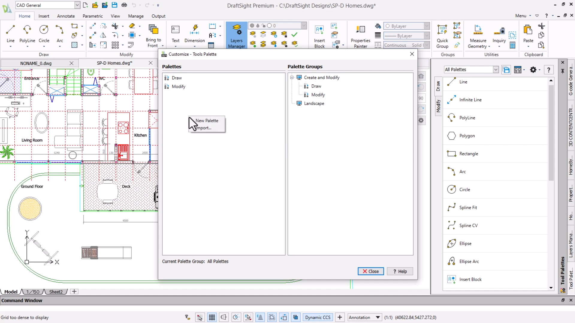Pick Spline Fit from the tool palette

[x=468, y=207]
